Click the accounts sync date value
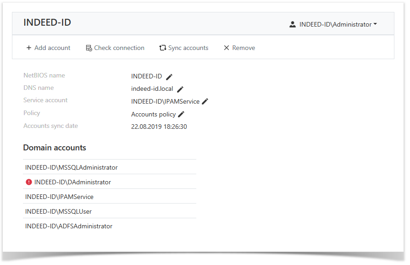Viewport: 410px width, 265px height. 159,127
